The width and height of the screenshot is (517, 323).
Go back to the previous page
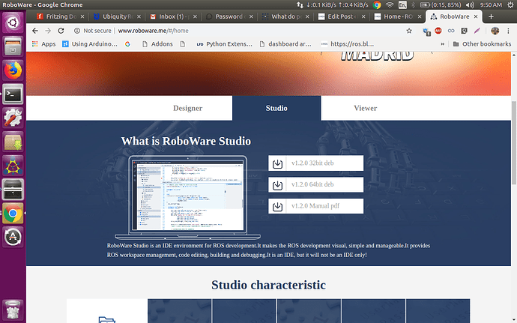tap(35, 31)
